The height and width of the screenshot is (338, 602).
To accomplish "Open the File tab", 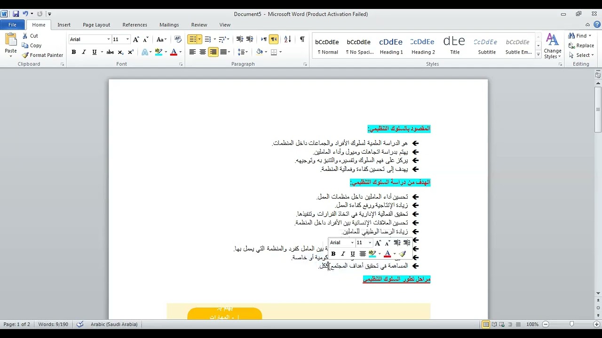I will click(x=12, y=25).
